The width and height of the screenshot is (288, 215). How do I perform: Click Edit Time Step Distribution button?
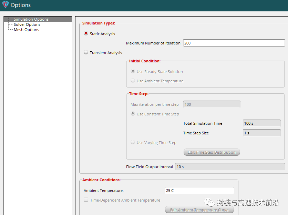[212, 152]
